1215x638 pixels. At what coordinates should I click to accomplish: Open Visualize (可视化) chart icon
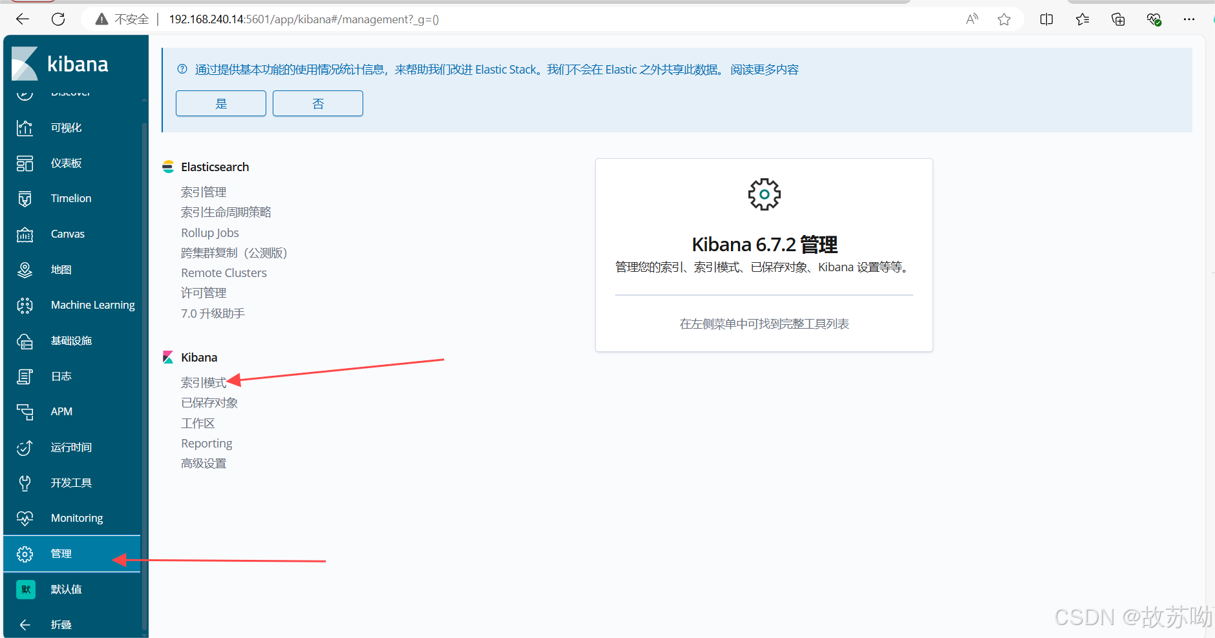click(25, 128)
